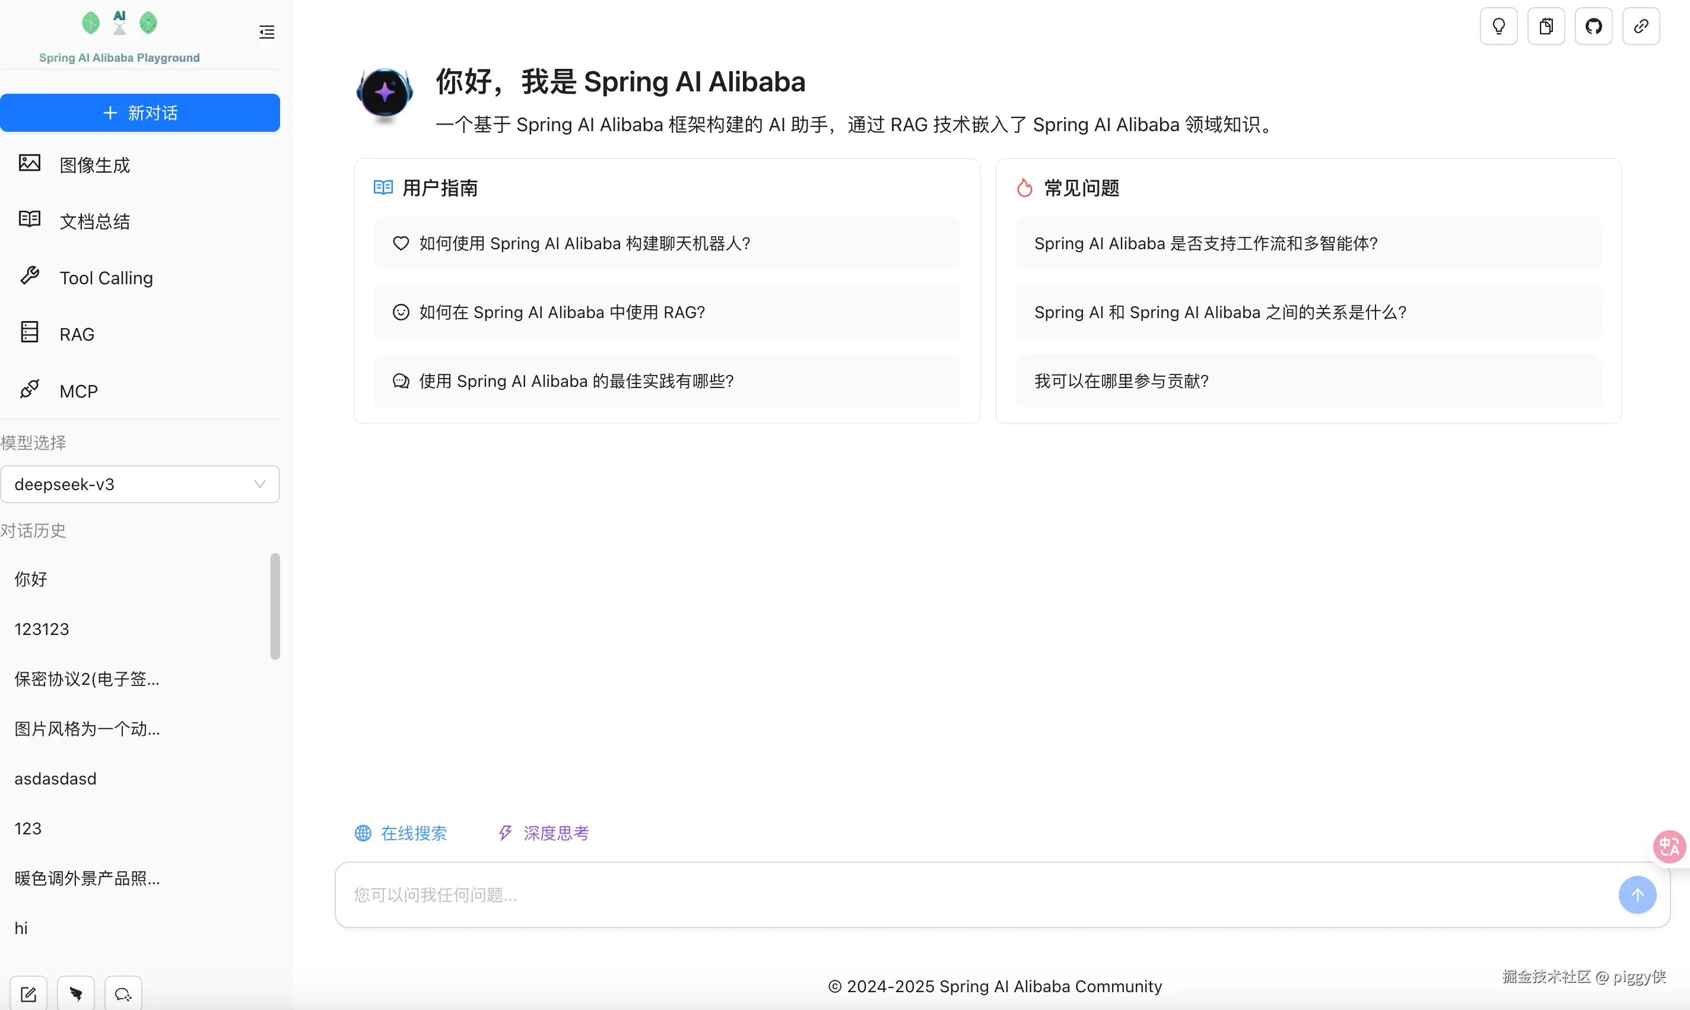
Task: Click the Spring AI Alibaba Playground title text
Action: 119,57
